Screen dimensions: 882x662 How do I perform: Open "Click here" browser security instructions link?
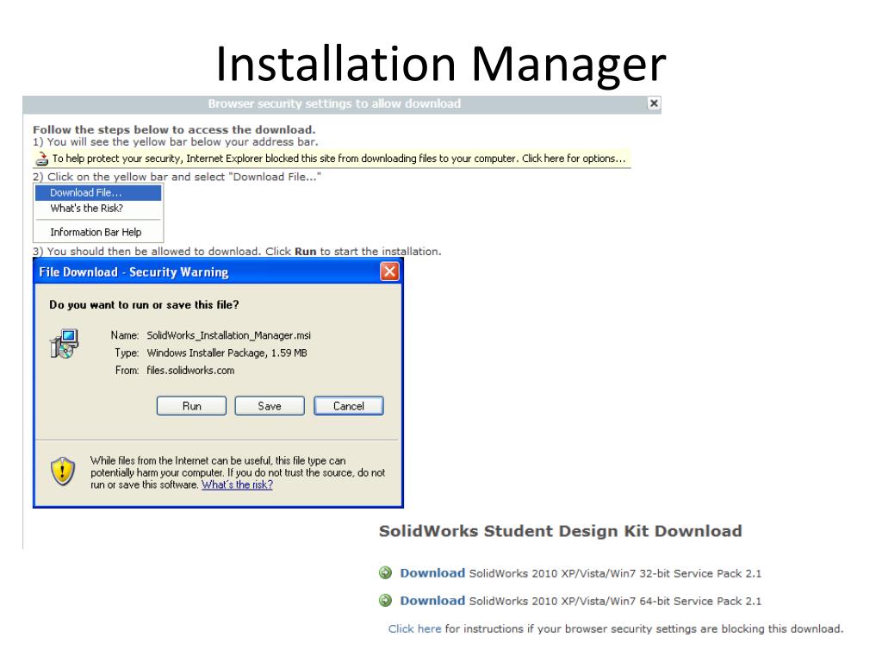[x=414, y=628]
